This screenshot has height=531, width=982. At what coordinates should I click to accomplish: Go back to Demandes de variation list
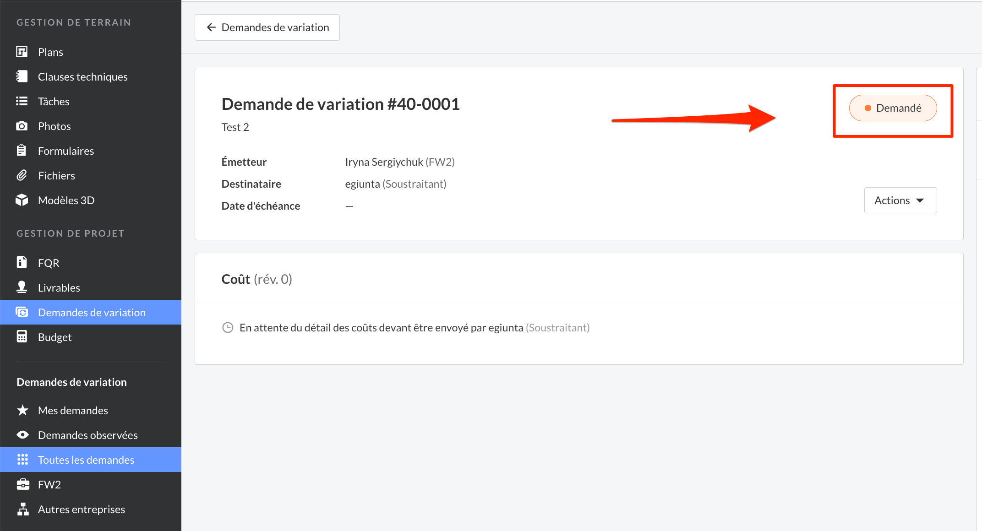[x=267, y=27]
